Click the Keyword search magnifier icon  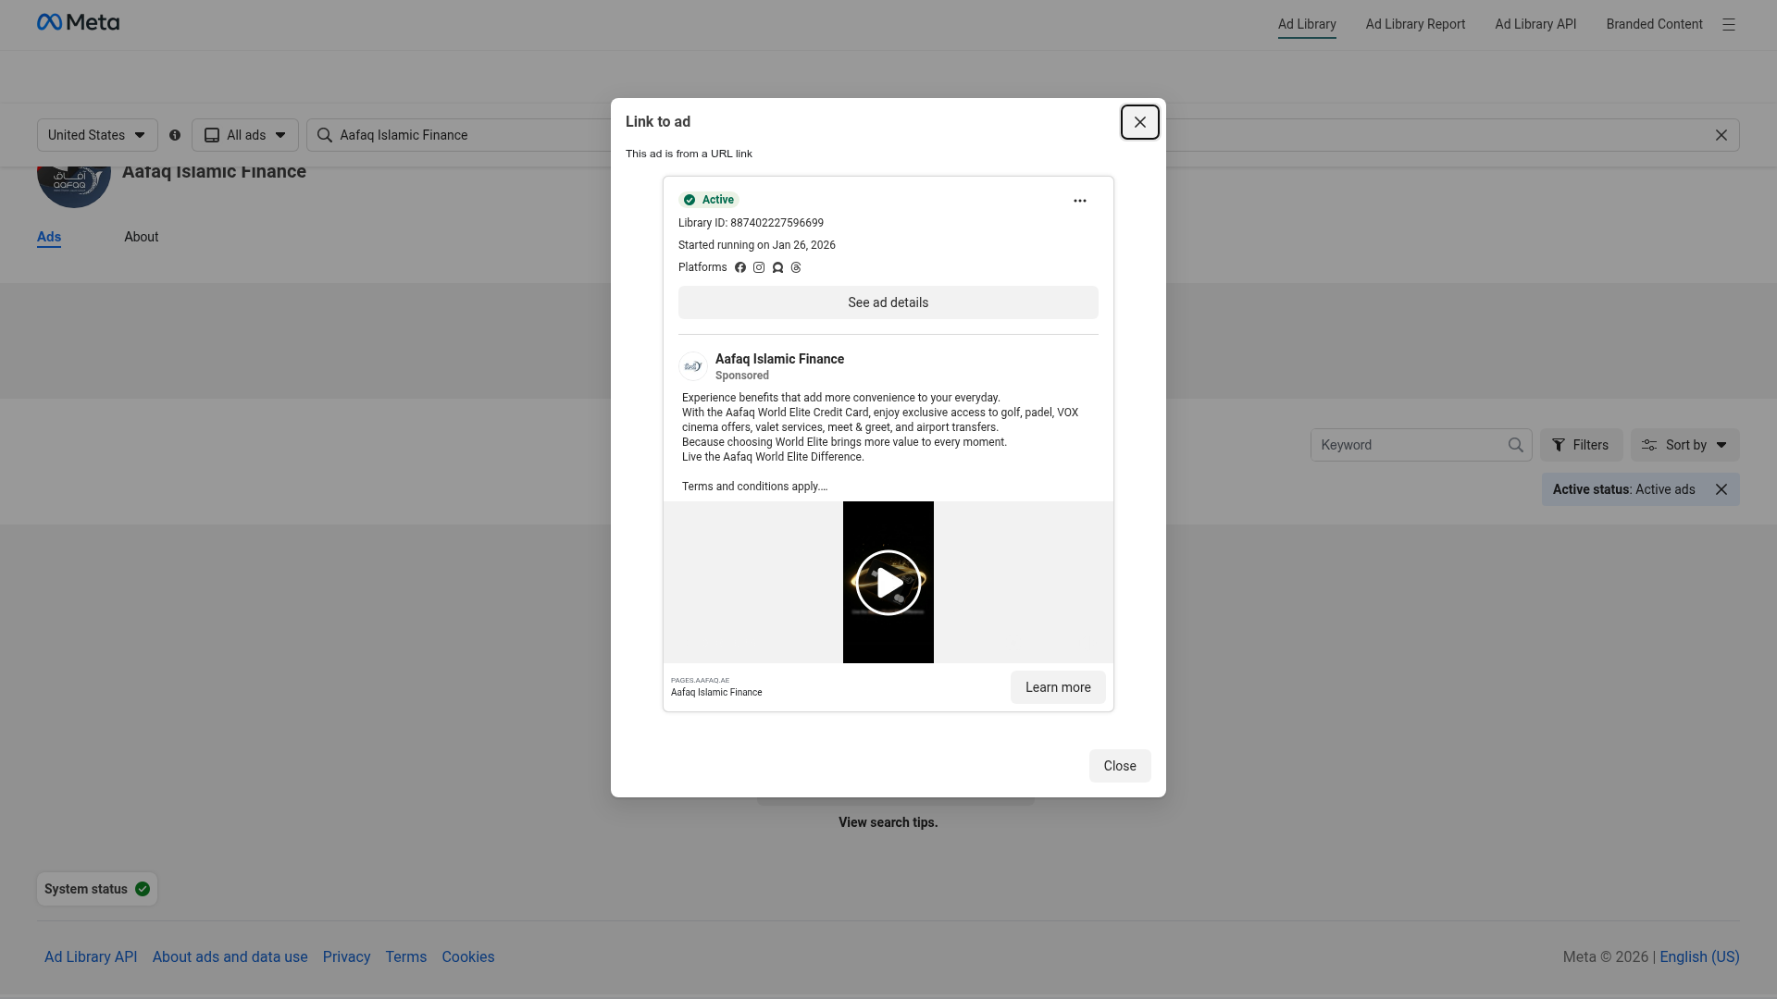tap(1515, 445)
